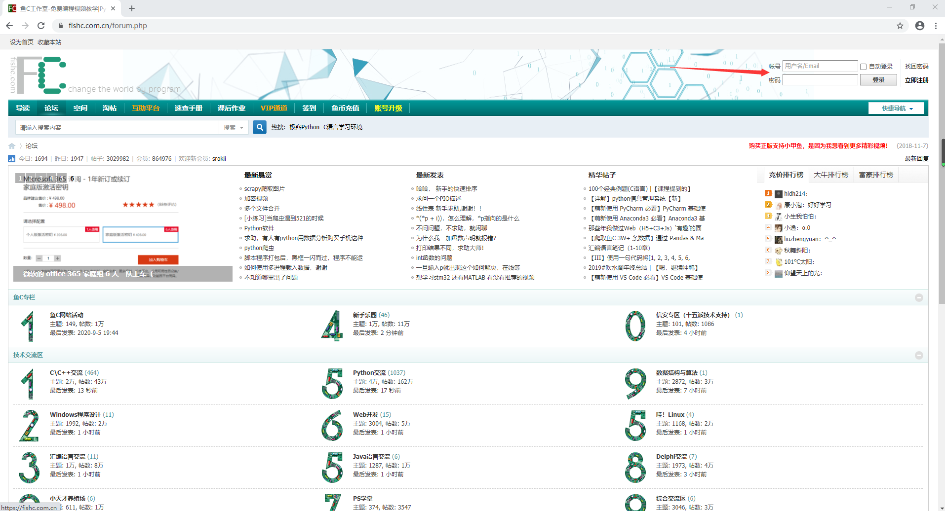The height and width of the screenshot is (511, 945).
Task: Click the forum icon beside Delphi交流
Action: point(635,468)
